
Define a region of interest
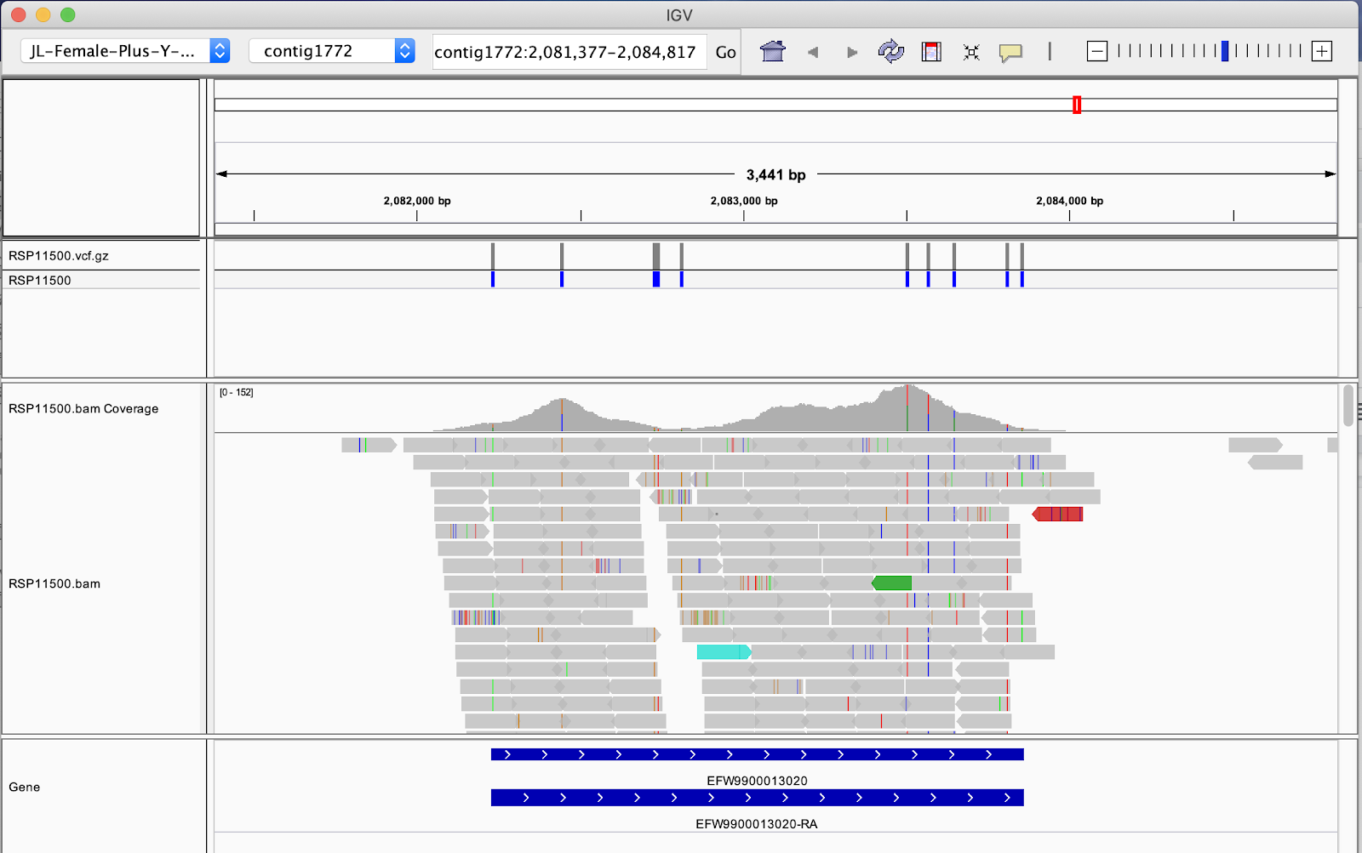pyautogui.click(x=931, y=52)
